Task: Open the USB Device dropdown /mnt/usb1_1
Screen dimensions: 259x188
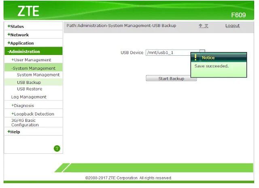Action: click(x=175, y=52)
